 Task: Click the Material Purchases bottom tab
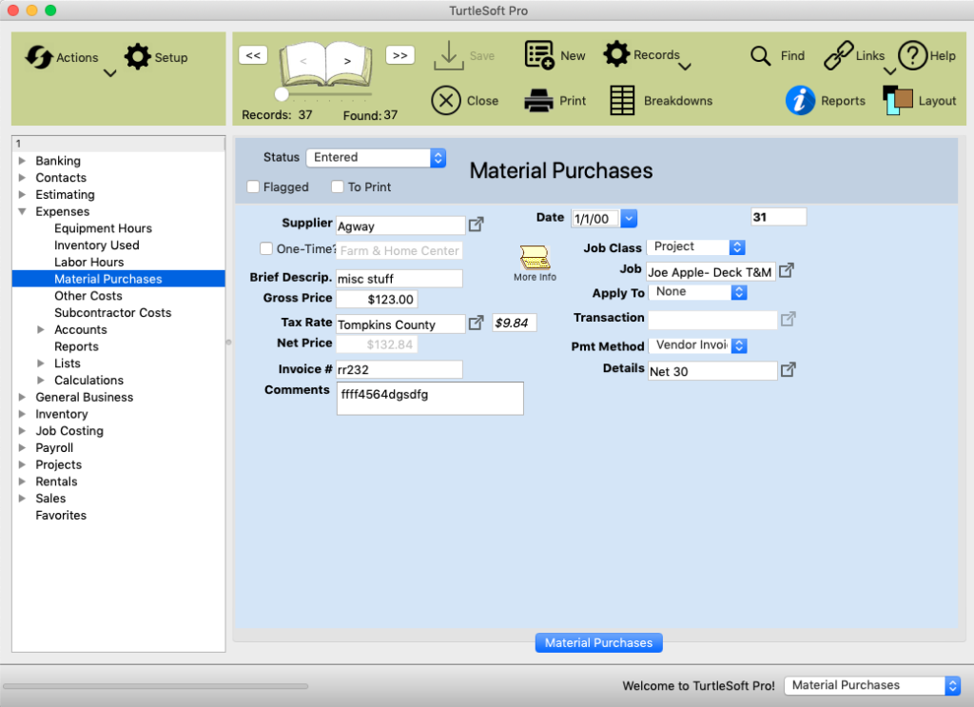pyautogui.click(x=599, y=643)
